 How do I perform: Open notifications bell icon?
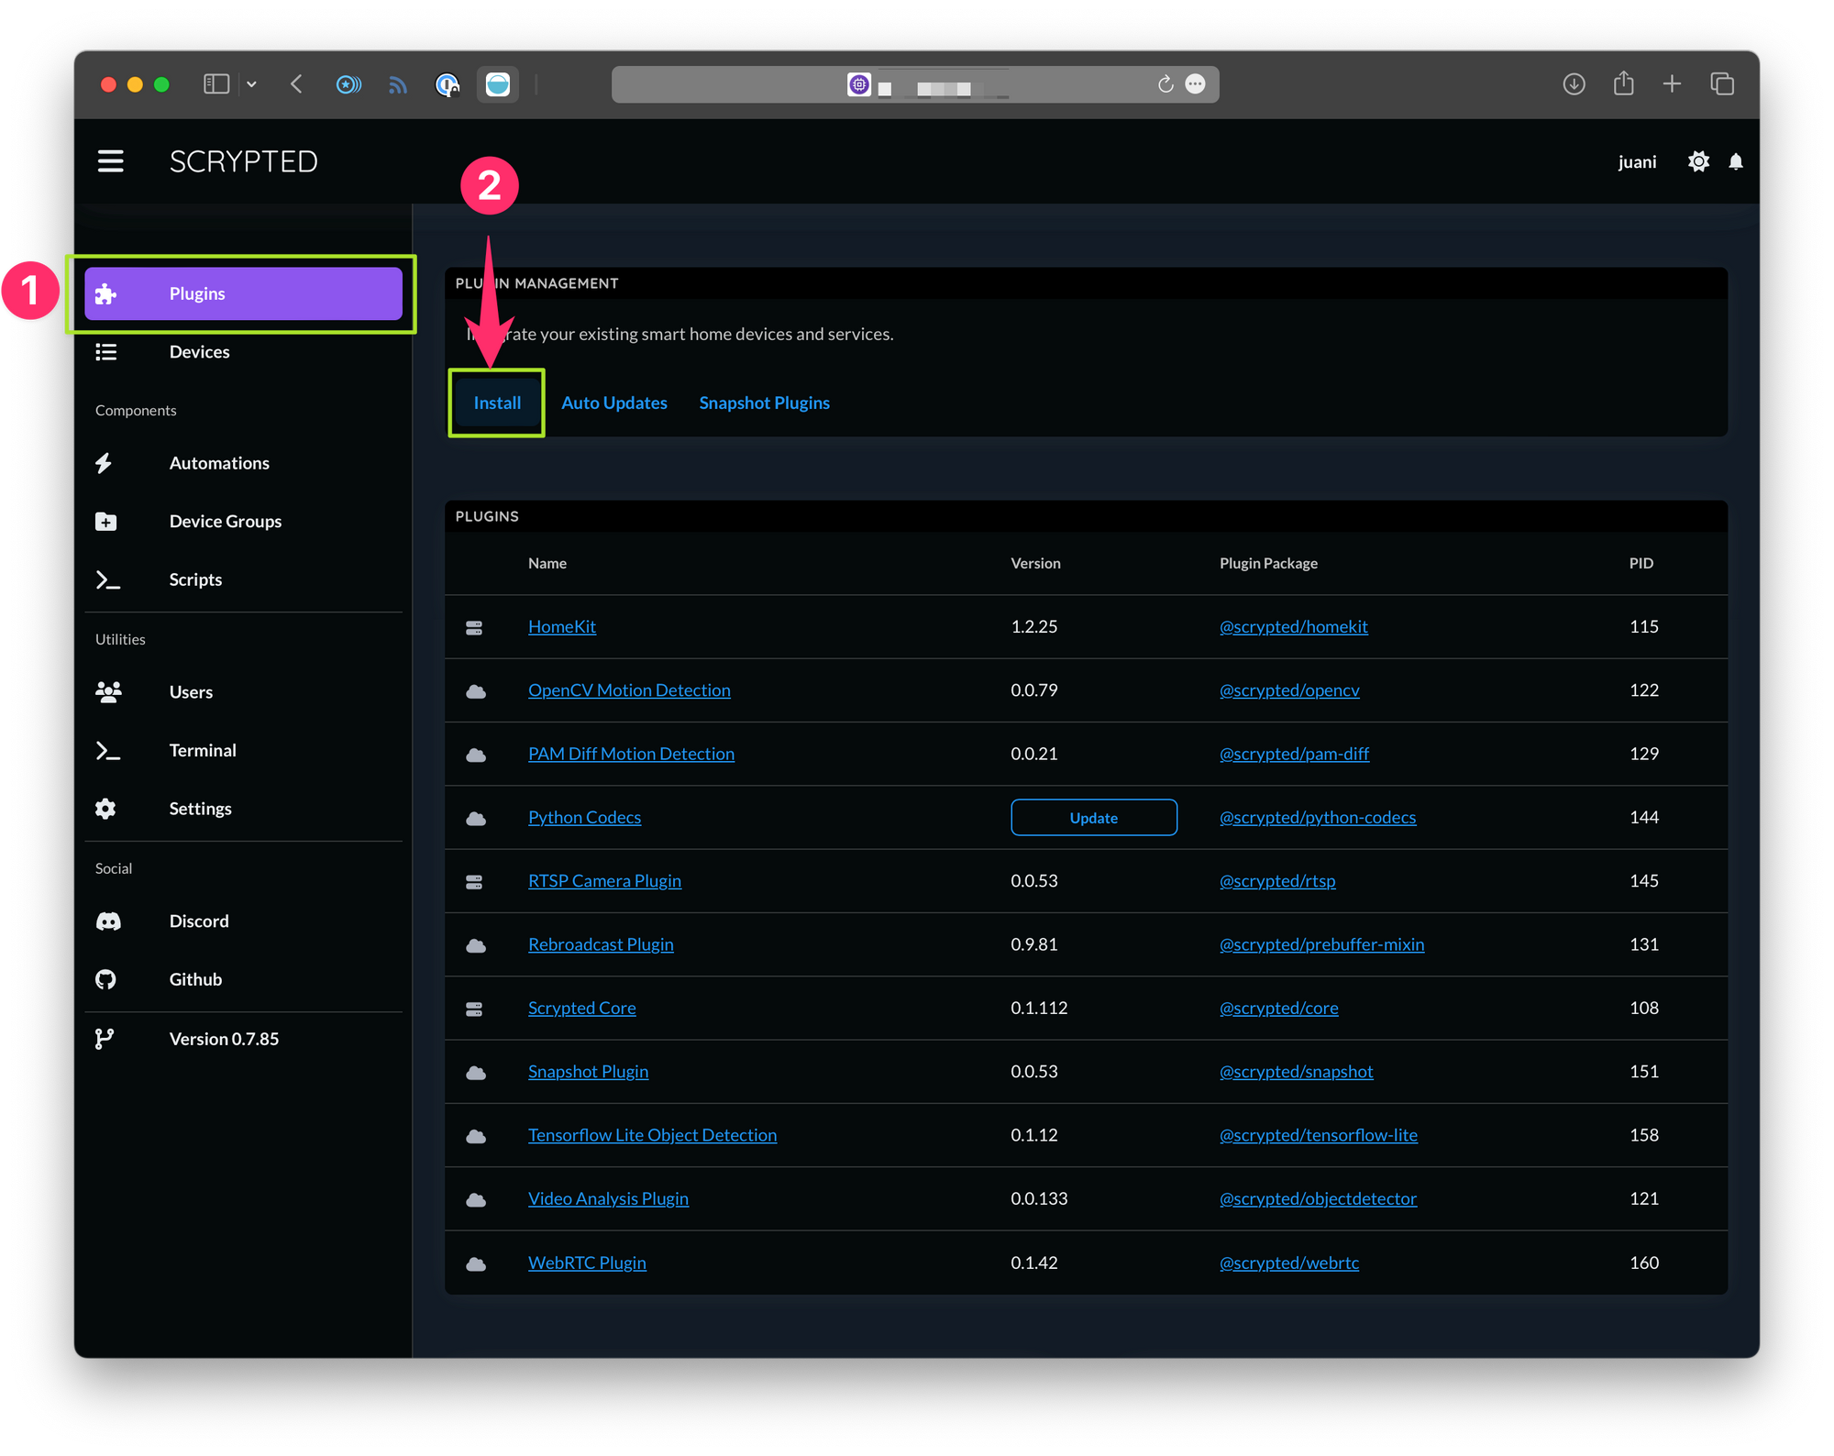pos(1736,161)
